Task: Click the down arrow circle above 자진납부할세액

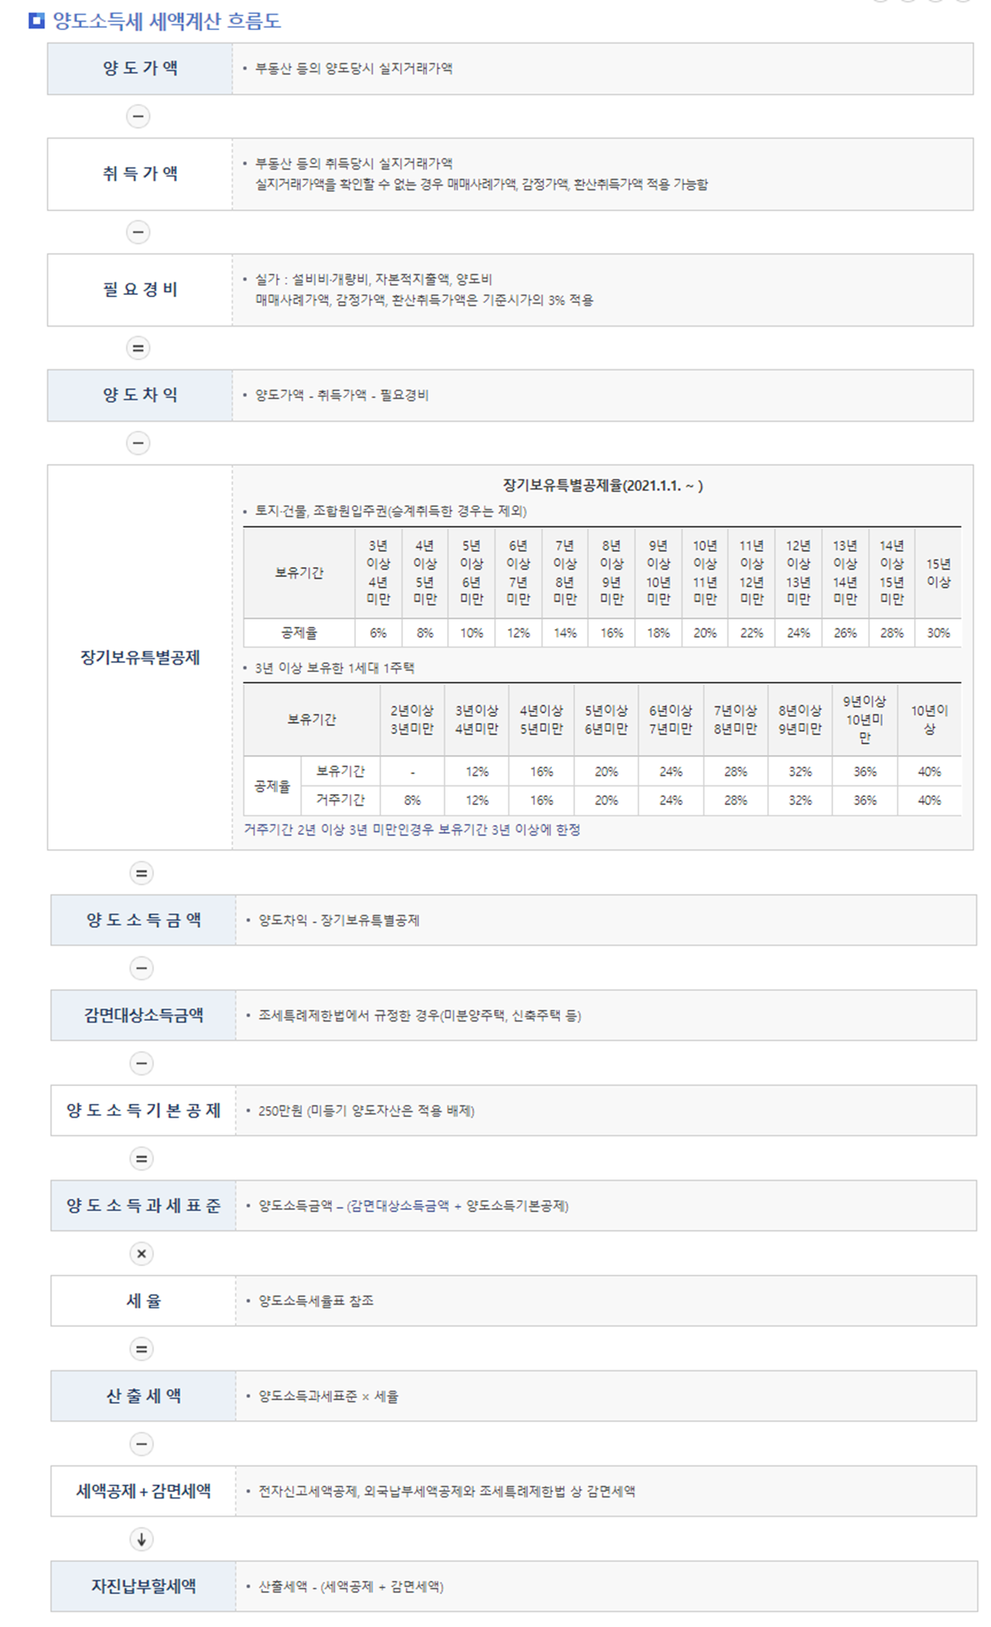Action: tap(141, 1539)
